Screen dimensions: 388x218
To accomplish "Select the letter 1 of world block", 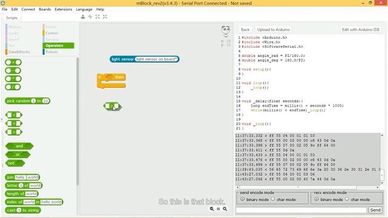I will click(24, 185).
